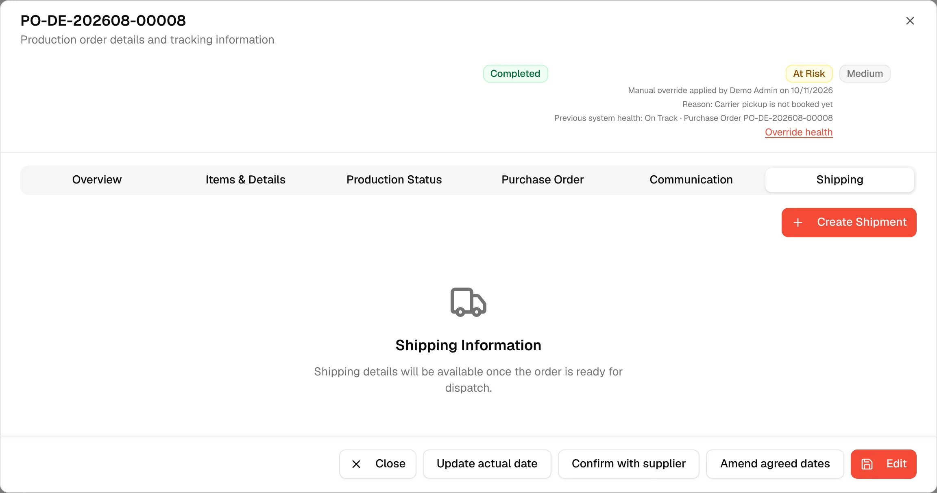Click the 'Manual override applied by Demo Admin' line
Screen dimensions: 937x493
[x=730, y=90]
